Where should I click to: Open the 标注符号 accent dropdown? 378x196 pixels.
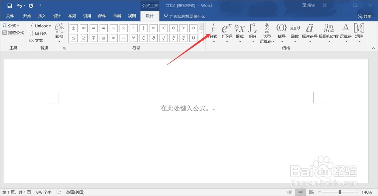310,33
